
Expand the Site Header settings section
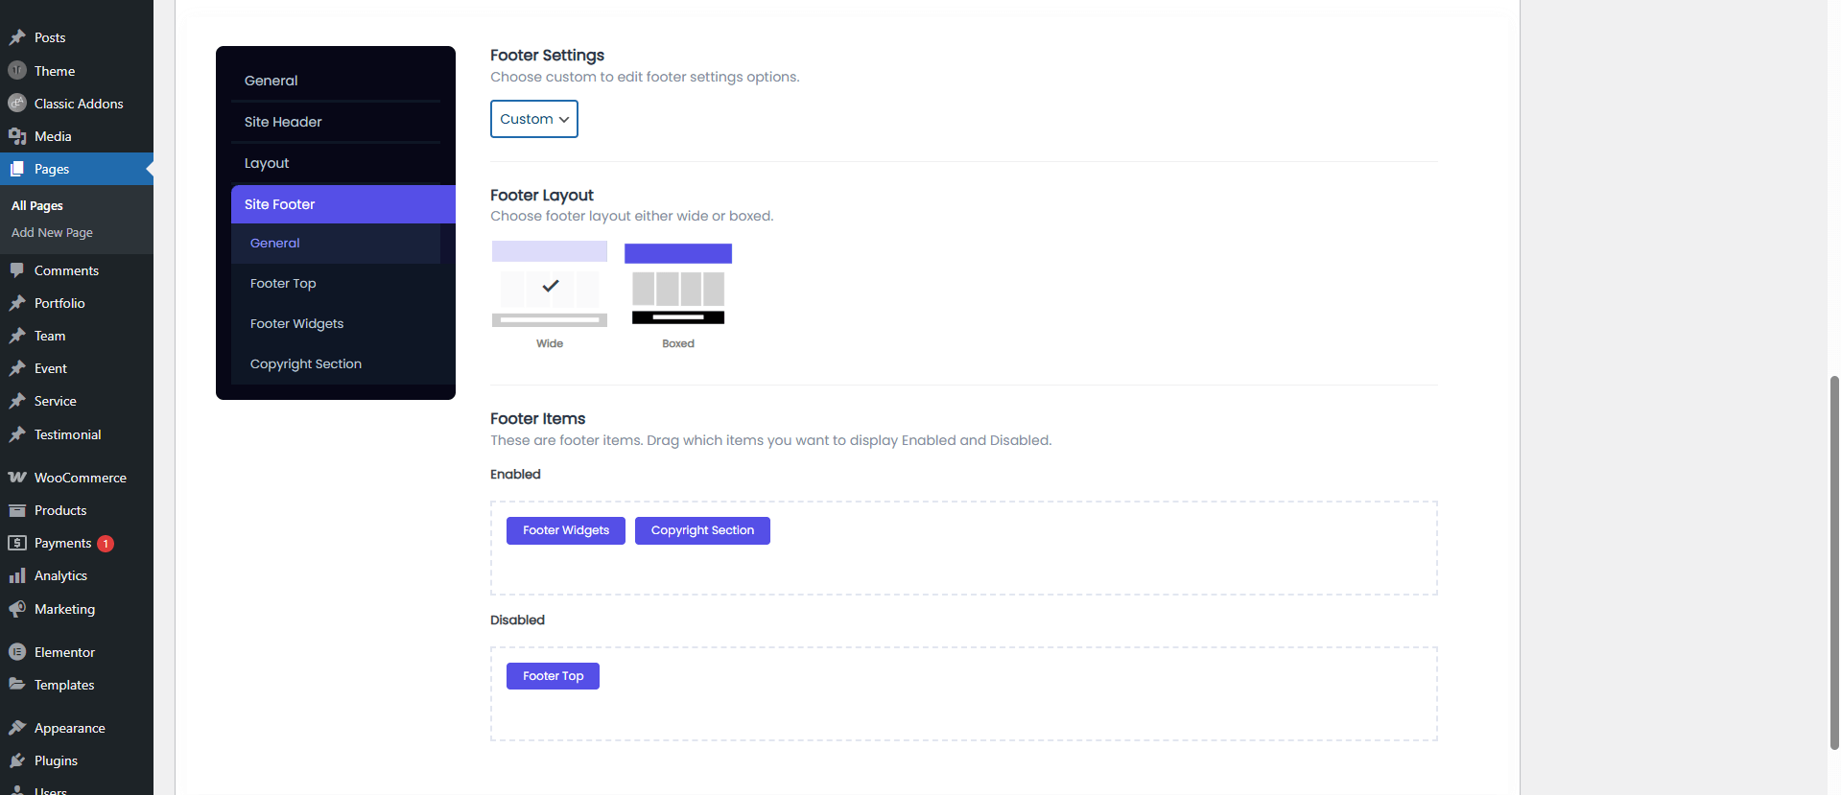[336, 122]
